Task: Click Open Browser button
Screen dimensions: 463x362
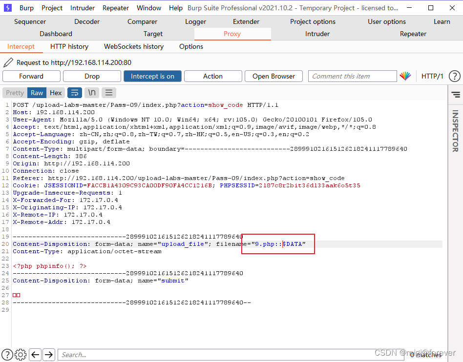Action: tap(274, 76)
